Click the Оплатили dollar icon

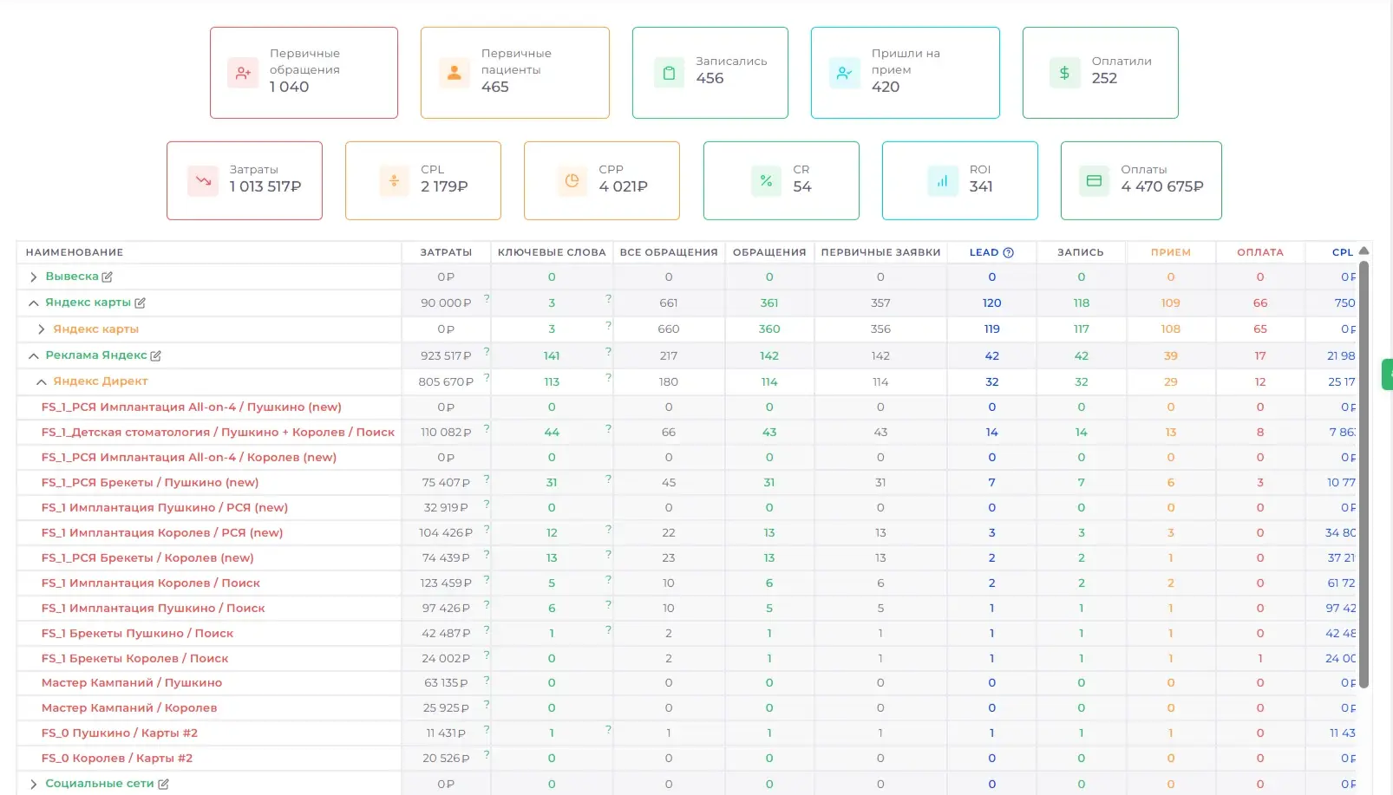point(1064,73)
